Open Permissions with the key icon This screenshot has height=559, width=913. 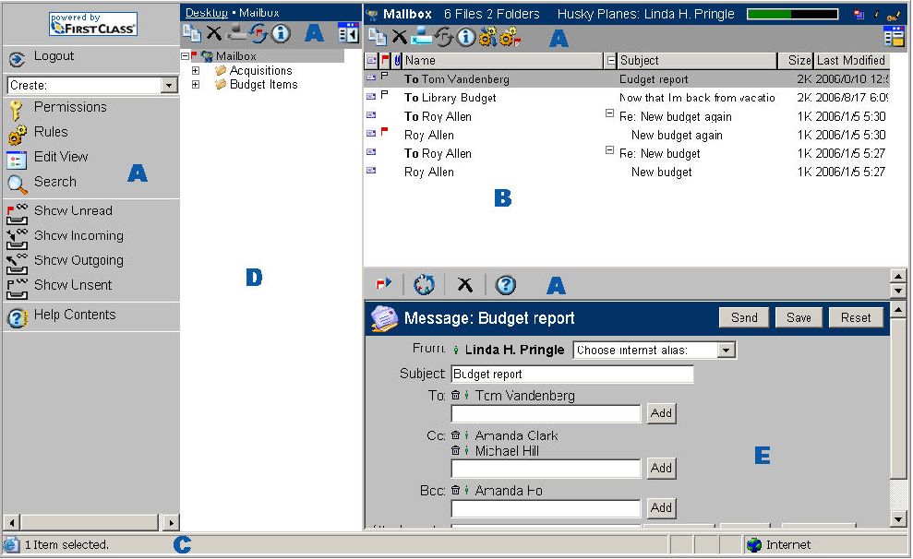point(17,109)
